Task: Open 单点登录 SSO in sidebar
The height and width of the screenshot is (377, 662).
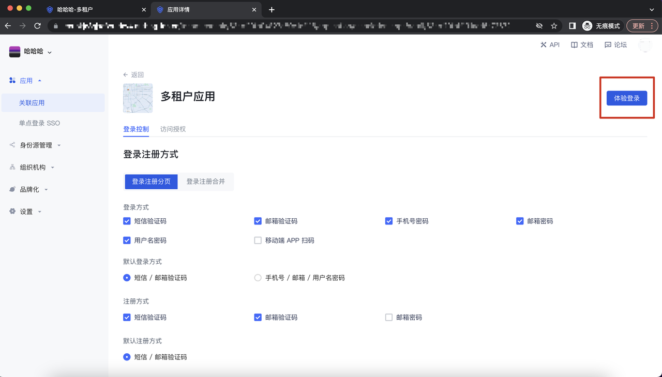Action: pos(39,123)
